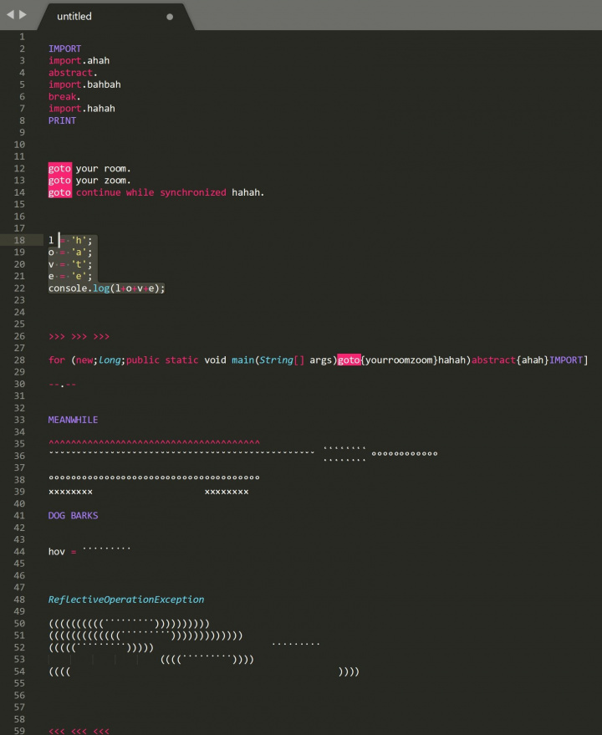Viewport: 602px width, 735px height.
Task: Place cursor in the console.log statement
Action: pyautogui.click(x=106, y=288)
